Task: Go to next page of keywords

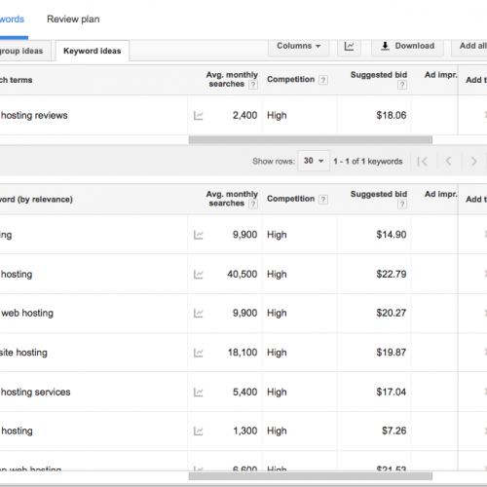Action: pyautogui.click(x=473, y=162)
